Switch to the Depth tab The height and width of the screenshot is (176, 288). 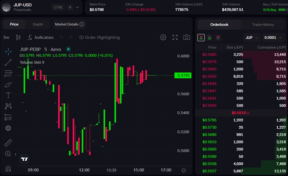tap(38, 24)
